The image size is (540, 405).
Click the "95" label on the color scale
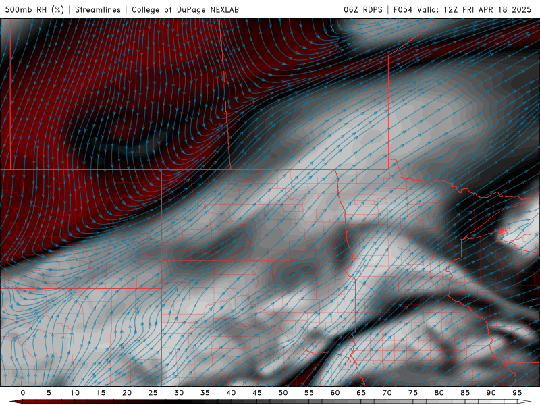click(x=517, y=393)
